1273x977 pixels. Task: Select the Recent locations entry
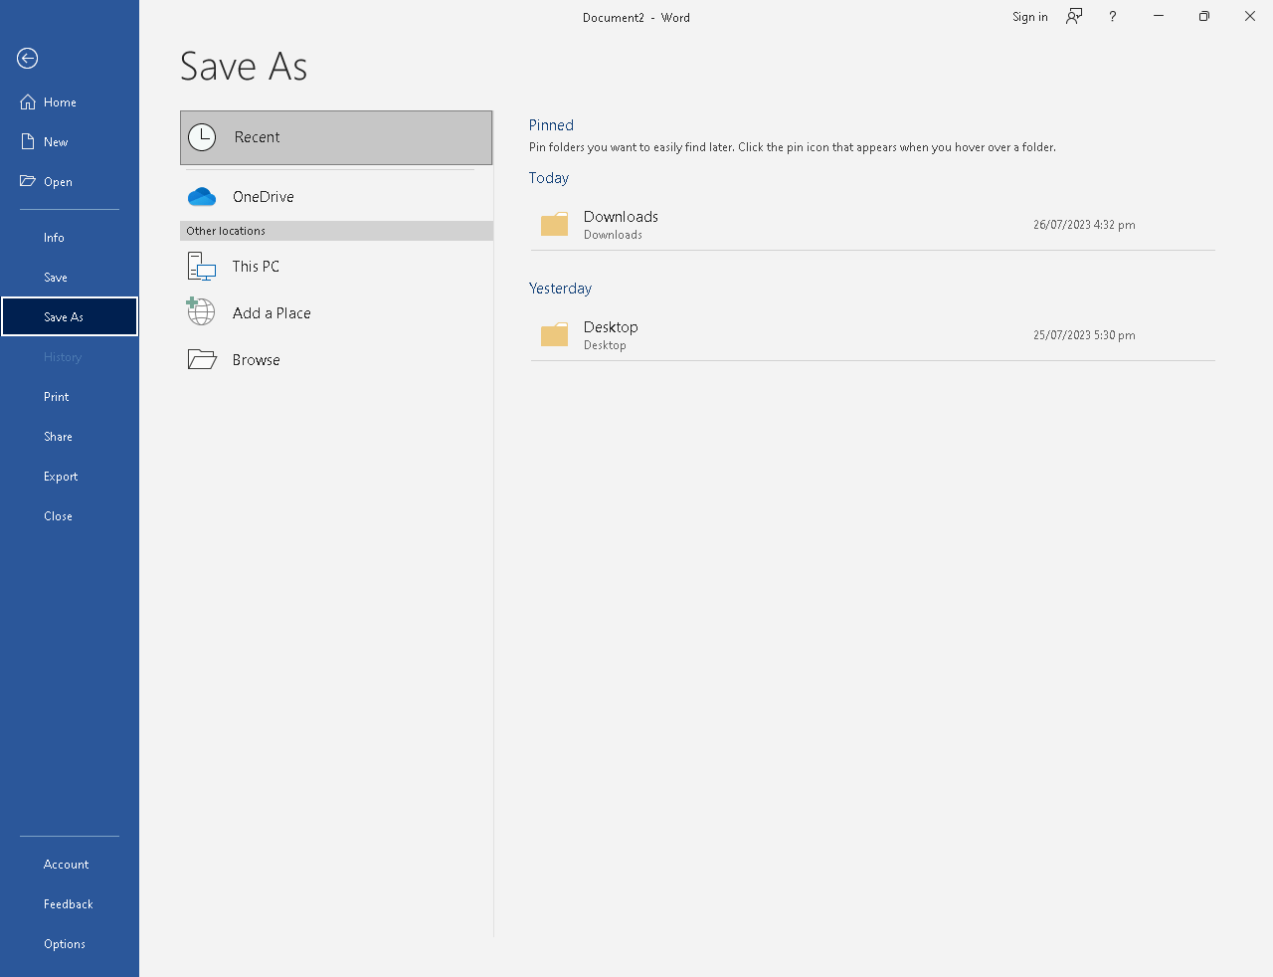336,137
